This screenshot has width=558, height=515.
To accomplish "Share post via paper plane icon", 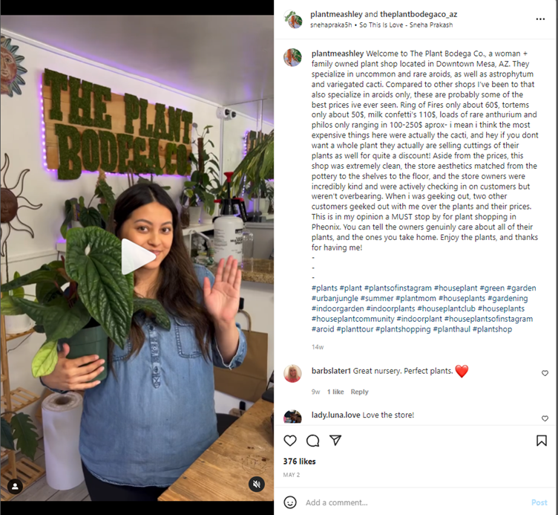I will [335, 440].
